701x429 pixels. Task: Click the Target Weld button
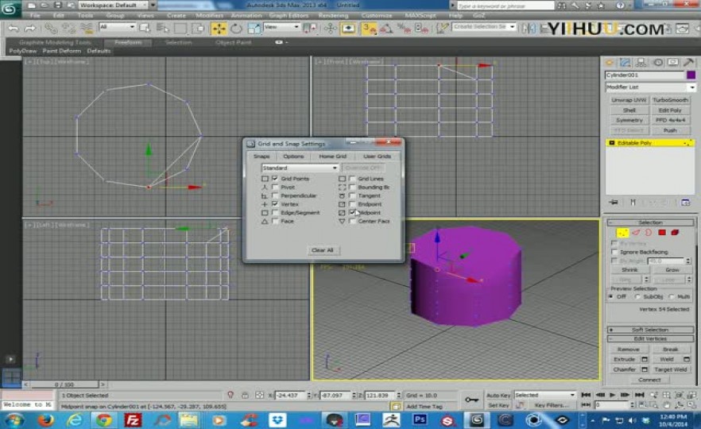click(670, 369)
